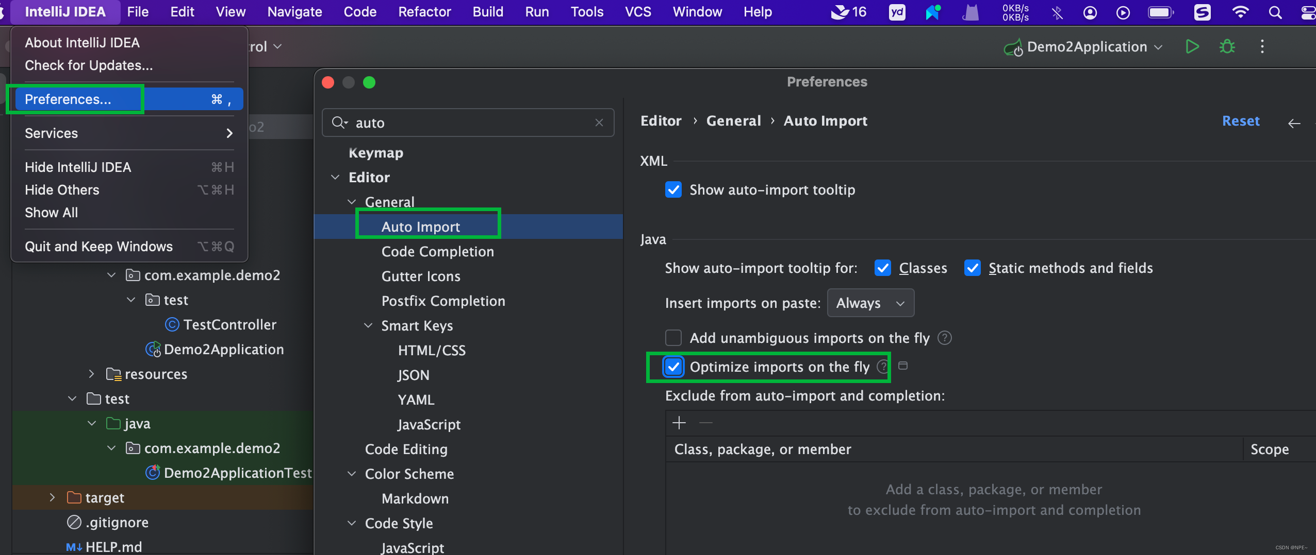
Task: Choose Hide Others menu item
Action: click(129, 190)
